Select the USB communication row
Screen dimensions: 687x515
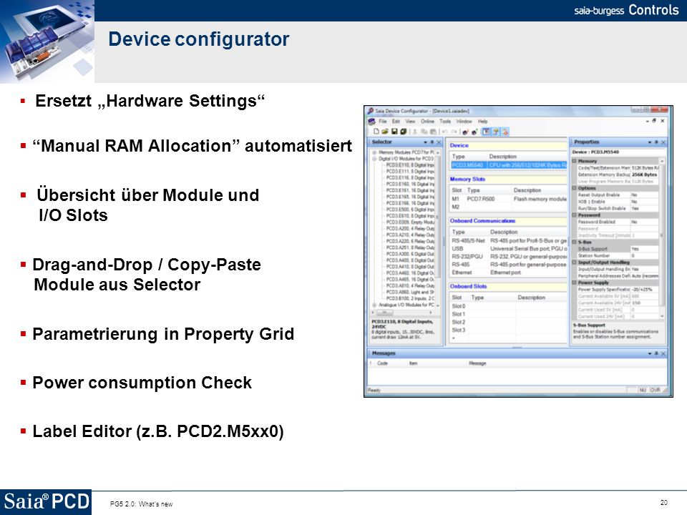(508, 248)
